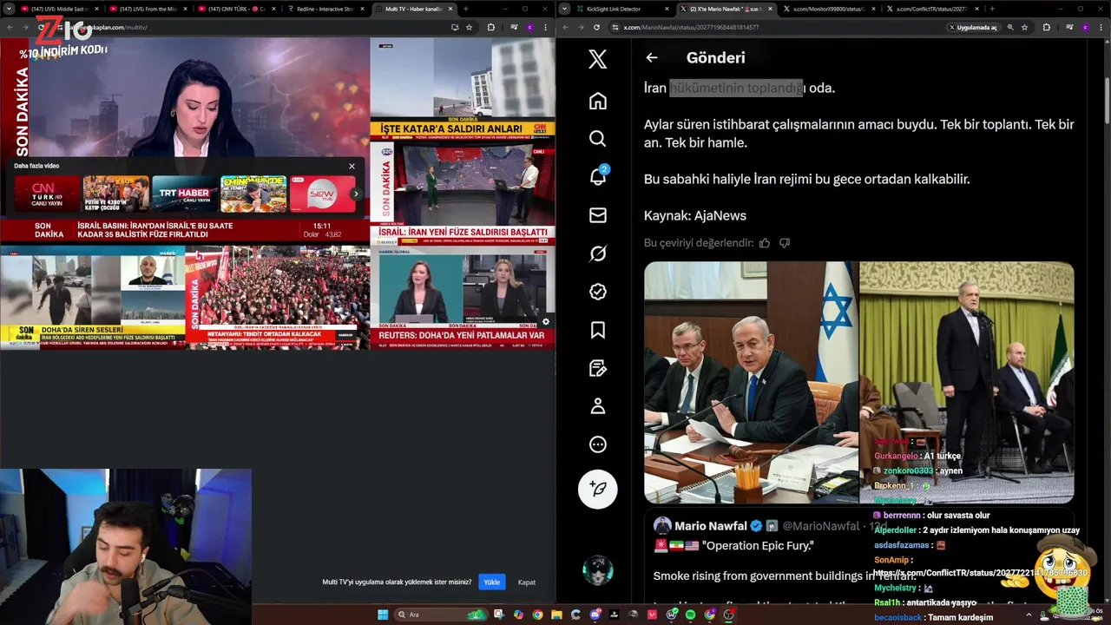Select 'Netanyahu: Tehdit ortadan kalkacak' stream
The height and width of the screenshot is (625, 1111).
(x=277, y=298)
